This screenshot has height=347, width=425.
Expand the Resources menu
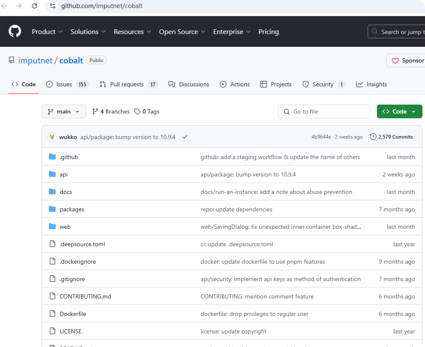point(132,32)
